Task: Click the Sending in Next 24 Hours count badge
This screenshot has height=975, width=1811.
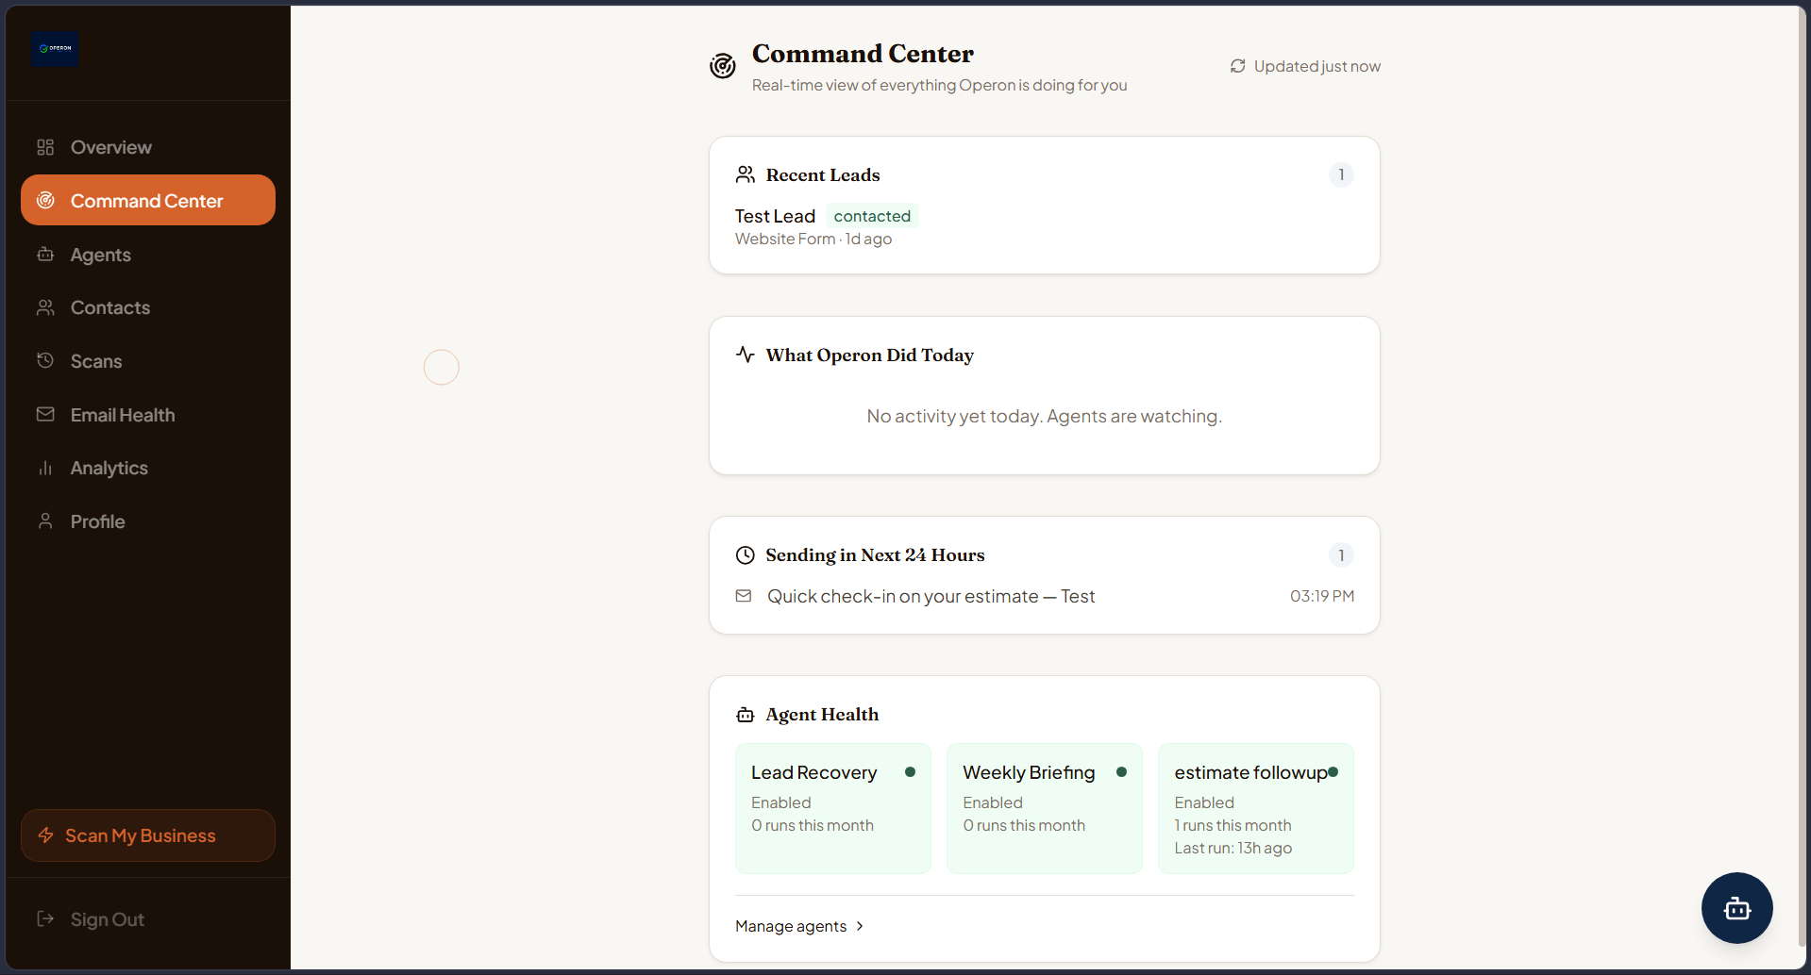Action: [x=1341, y=555]
